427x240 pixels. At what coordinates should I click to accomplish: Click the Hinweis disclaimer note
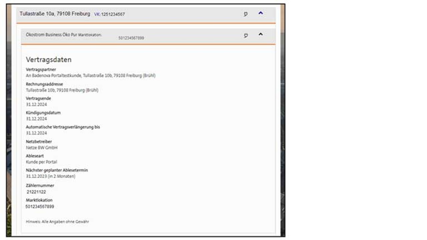(57, 221)
